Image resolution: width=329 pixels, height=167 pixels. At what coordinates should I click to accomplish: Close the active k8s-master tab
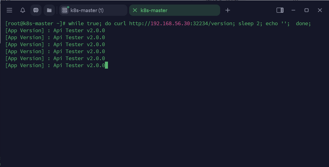click(x=135, y=10)
